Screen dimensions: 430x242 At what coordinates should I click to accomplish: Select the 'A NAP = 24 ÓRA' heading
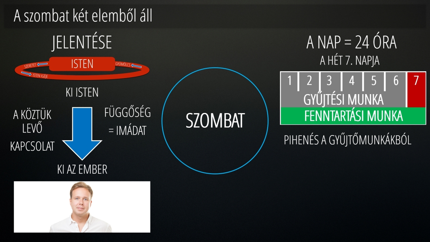[x=351, y=43]
